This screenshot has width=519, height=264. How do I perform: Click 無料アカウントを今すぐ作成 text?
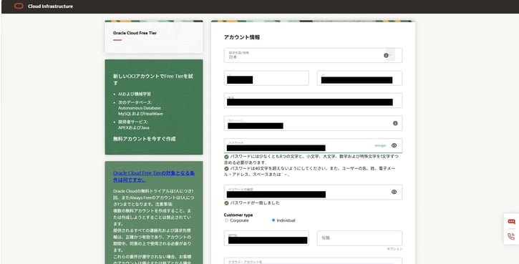(145, 139)
